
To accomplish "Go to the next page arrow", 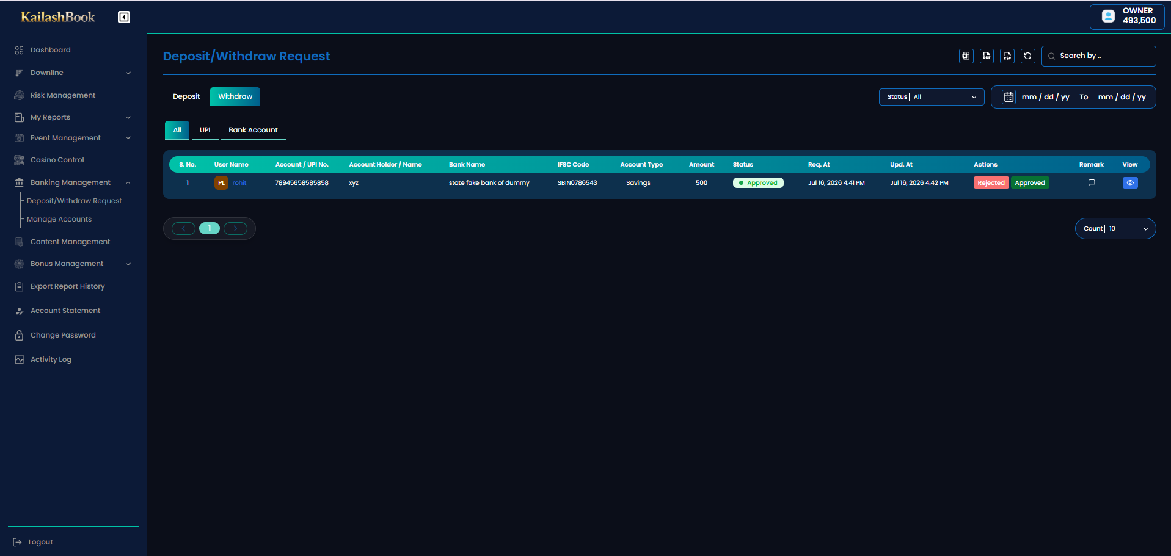I will click(x=235, y=228).
